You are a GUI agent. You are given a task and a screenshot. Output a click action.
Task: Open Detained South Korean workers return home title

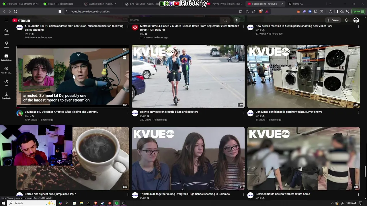tap(283, 194)
